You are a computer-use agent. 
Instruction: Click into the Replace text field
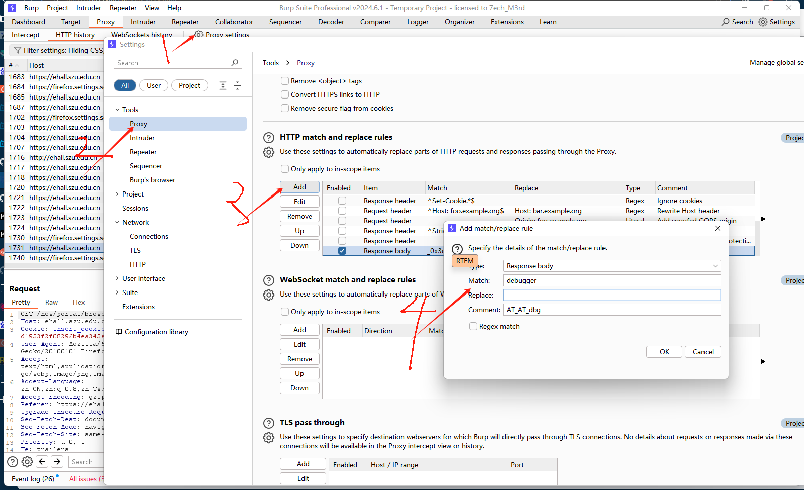click(612, 295)
